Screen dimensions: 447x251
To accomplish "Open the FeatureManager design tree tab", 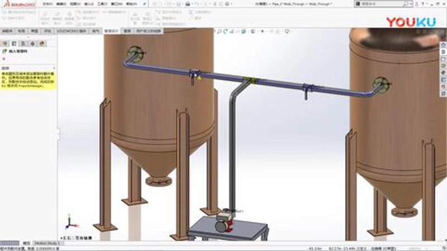I will coord(5,44).
